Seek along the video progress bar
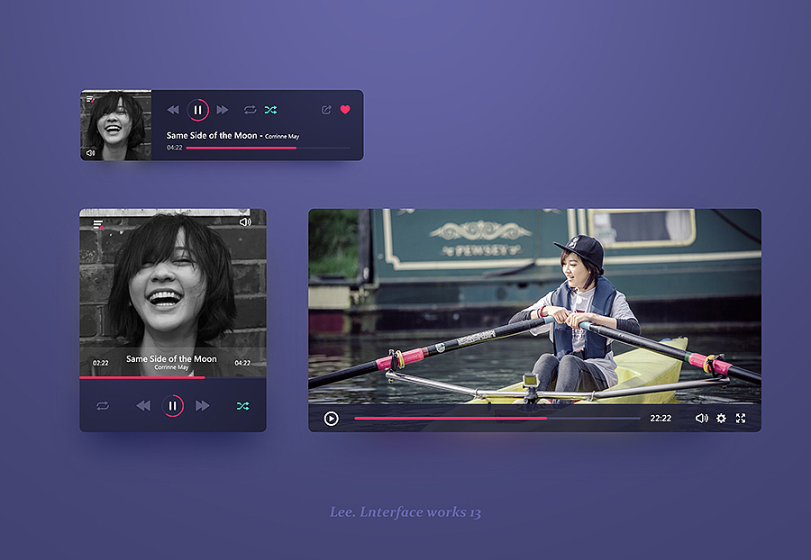Screen dimensions: 811x560 pos(497,419)
